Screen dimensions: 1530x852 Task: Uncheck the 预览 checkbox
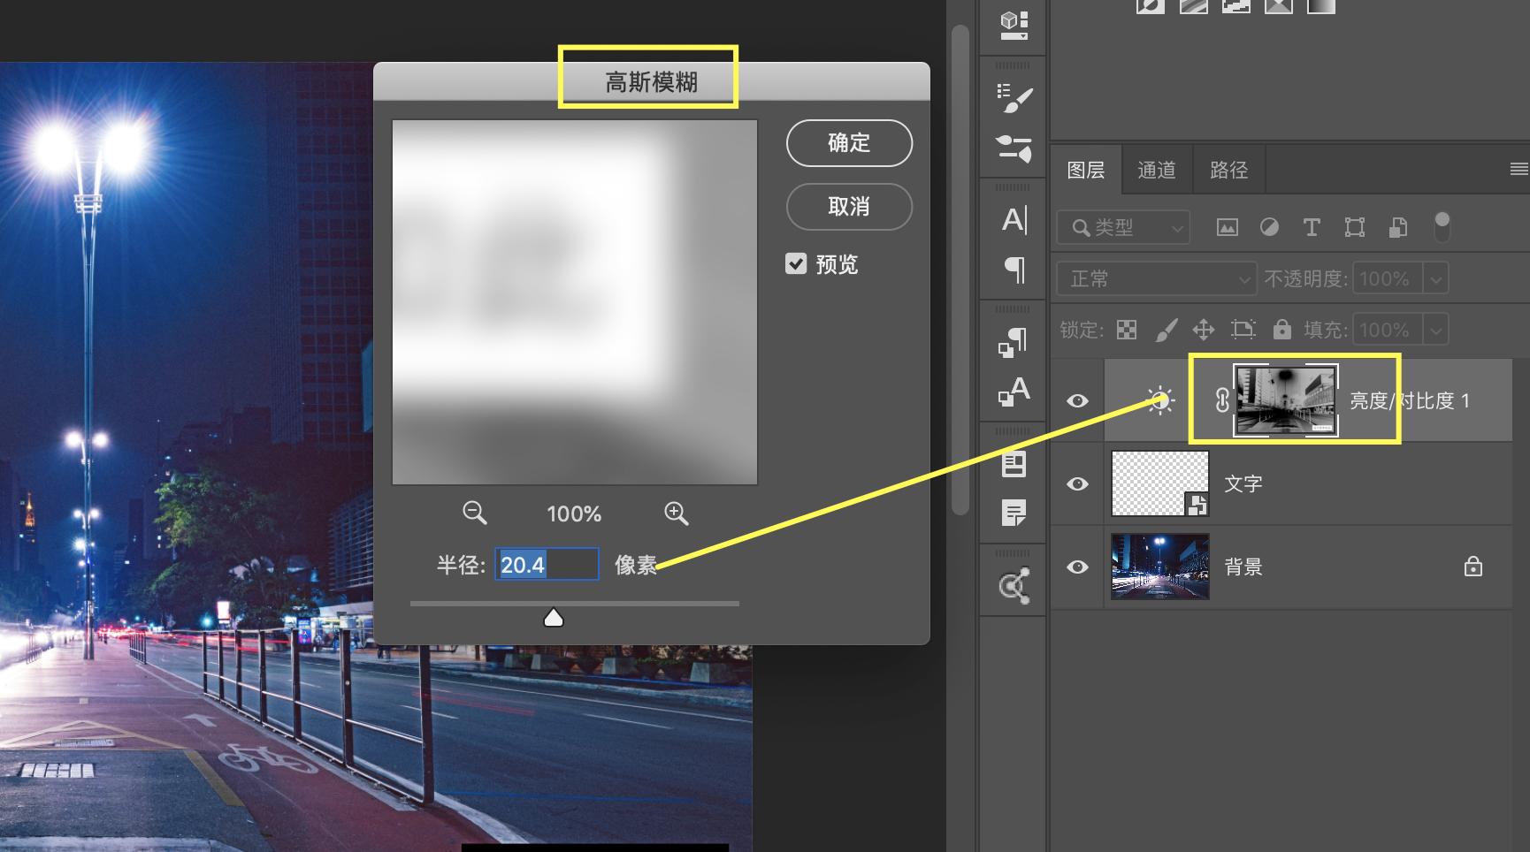click(x=796, y=263)
